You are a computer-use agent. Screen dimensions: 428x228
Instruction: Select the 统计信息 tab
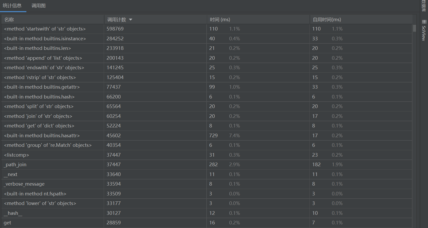point(12,6)
